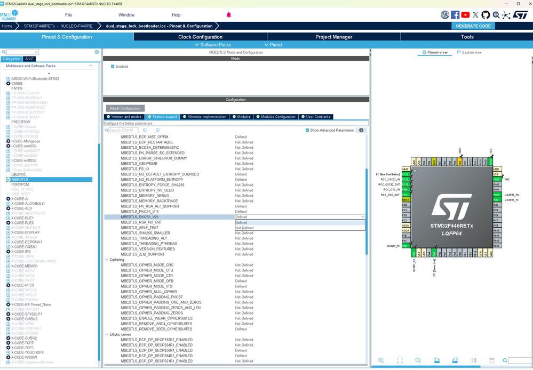Click the parameter info icon

361,130
